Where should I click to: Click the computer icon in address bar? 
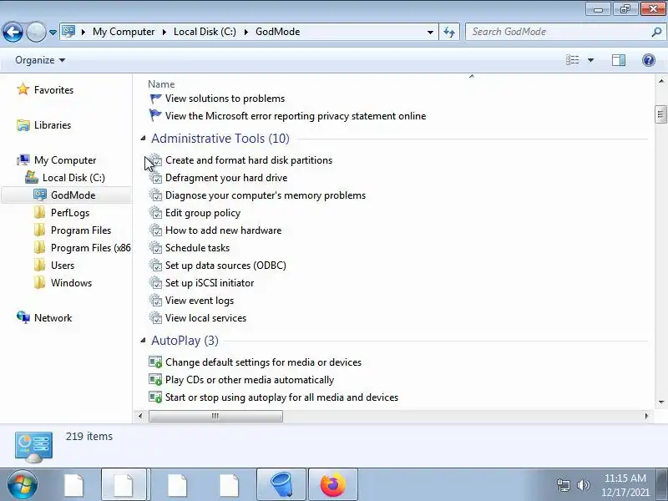(68, 32)
